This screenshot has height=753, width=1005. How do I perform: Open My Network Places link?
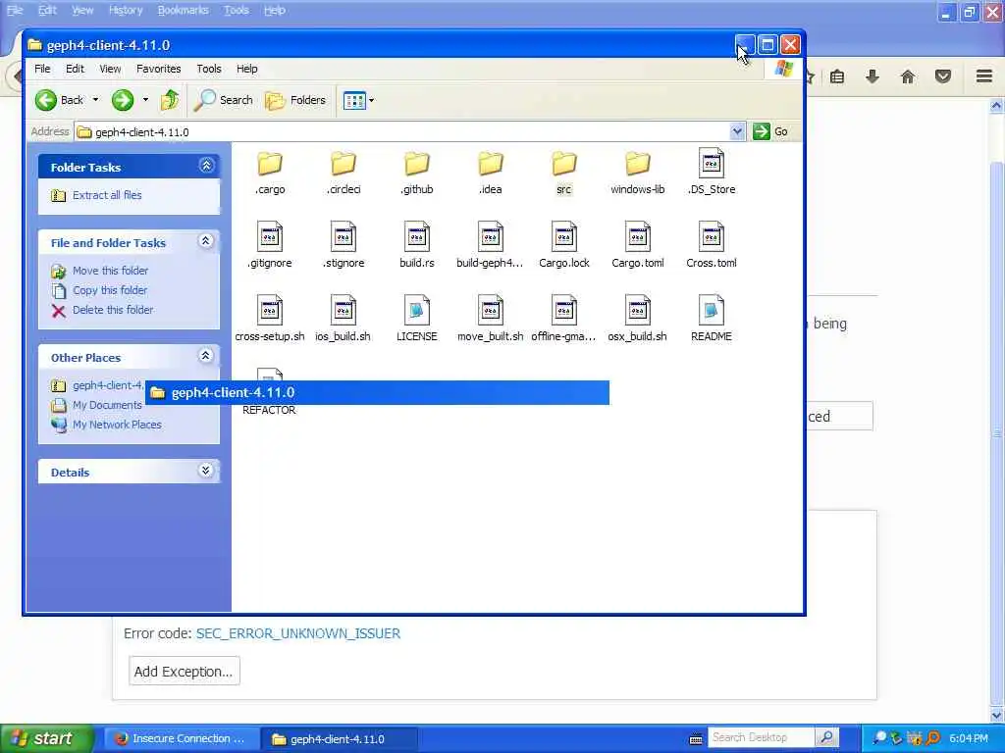117,425
